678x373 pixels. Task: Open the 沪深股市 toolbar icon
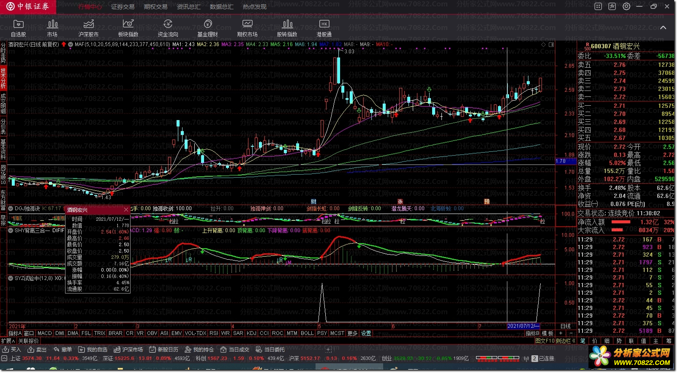click(88, 28)
